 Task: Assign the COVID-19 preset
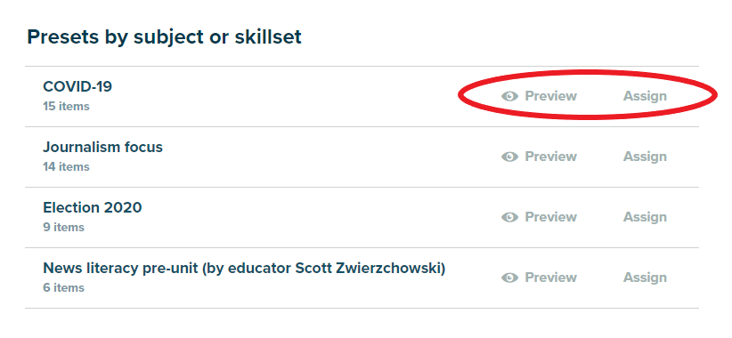click(x=645, y=96)
